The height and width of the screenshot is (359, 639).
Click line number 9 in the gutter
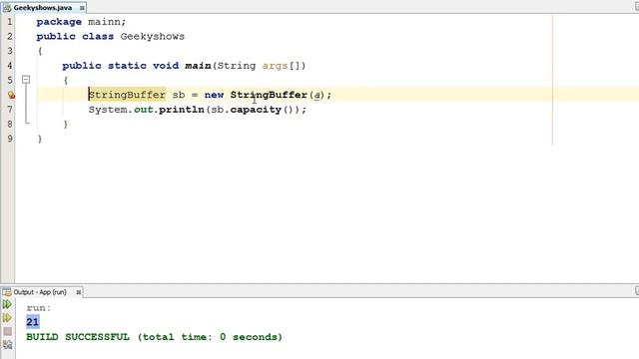10,139
